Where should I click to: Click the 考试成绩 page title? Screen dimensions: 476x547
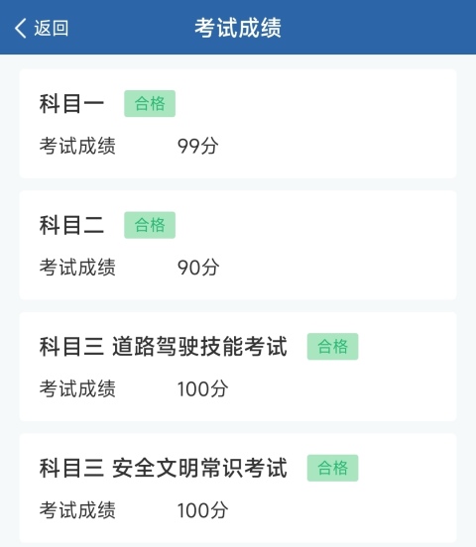pos(238,28)
